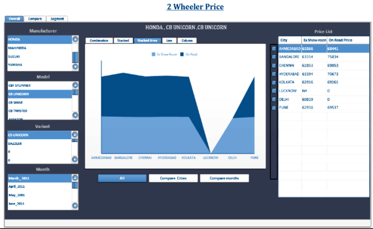Choose CB SHINE from Model list
This screenshot has height=229, width=373.
[16, 102]
